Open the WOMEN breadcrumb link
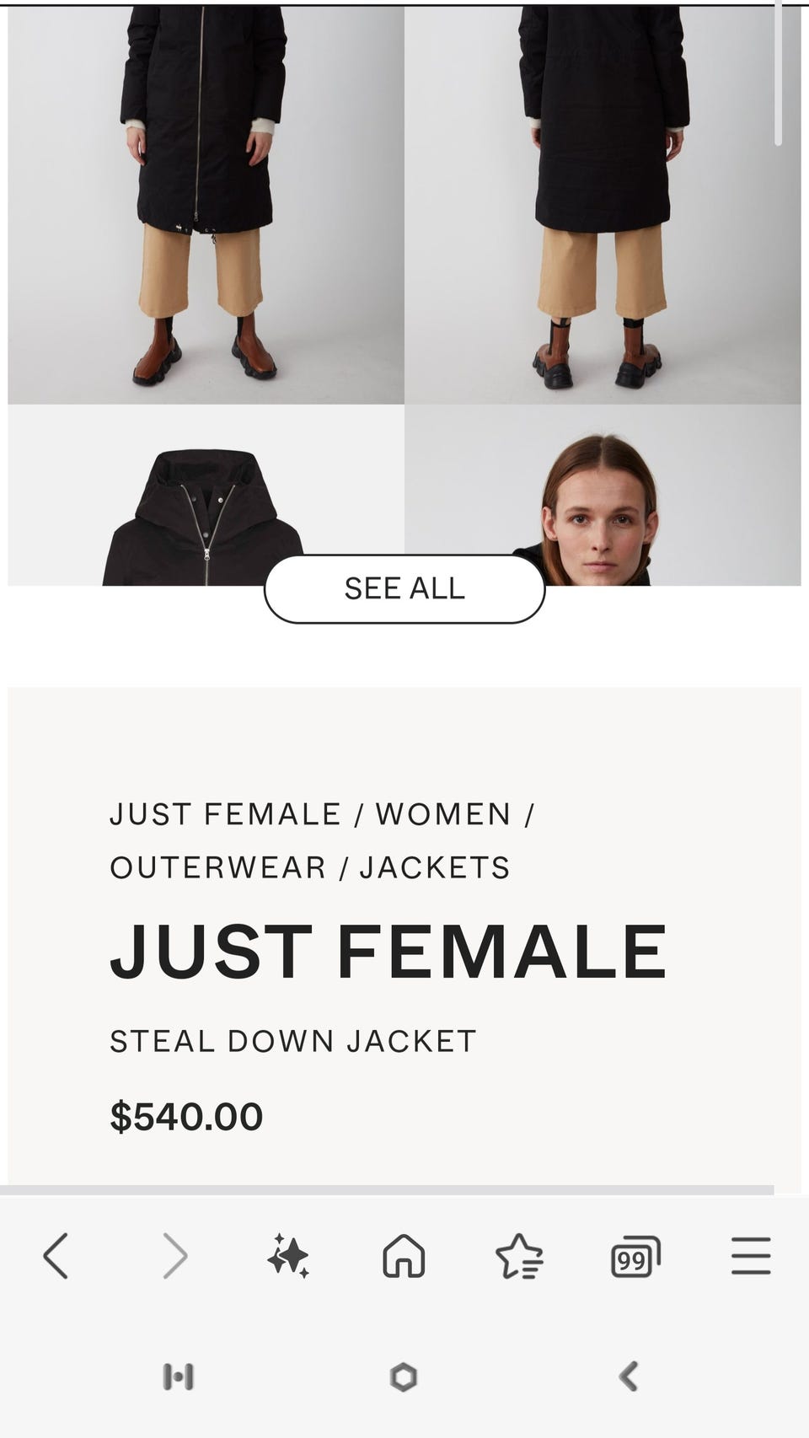This screenshot has height=1438, width=809. click(443, 814)
